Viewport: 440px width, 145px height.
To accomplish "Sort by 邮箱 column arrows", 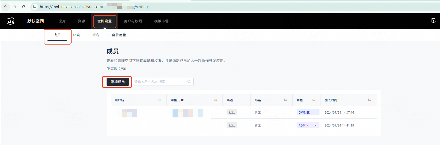I will pos(285,100).
